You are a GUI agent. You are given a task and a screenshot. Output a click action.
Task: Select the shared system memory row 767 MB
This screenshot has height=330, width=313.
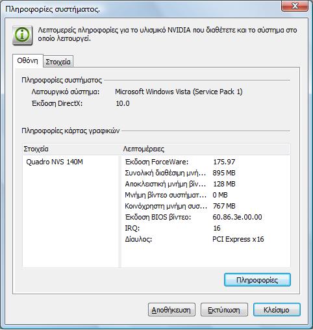(205, 206)
